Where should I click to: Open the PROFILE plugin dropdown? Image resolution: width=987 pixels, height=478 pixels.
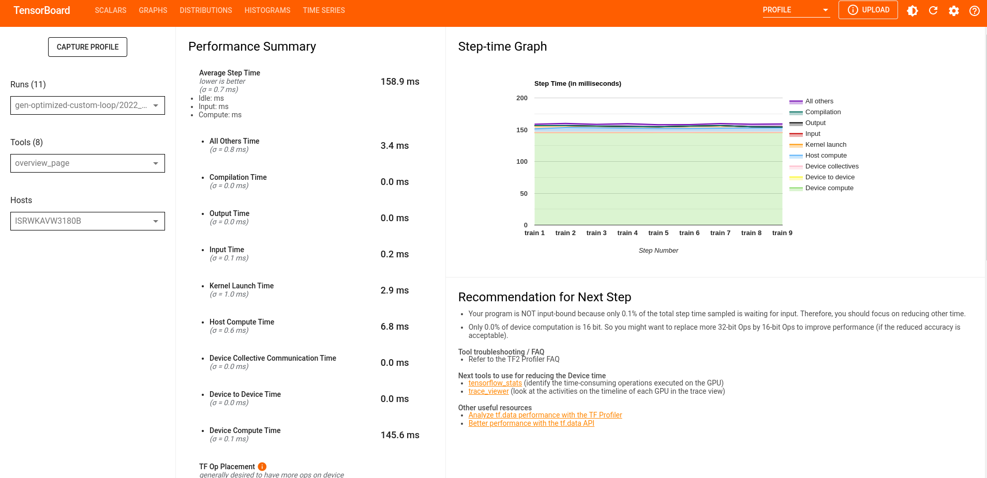click(x=796, y=10)
